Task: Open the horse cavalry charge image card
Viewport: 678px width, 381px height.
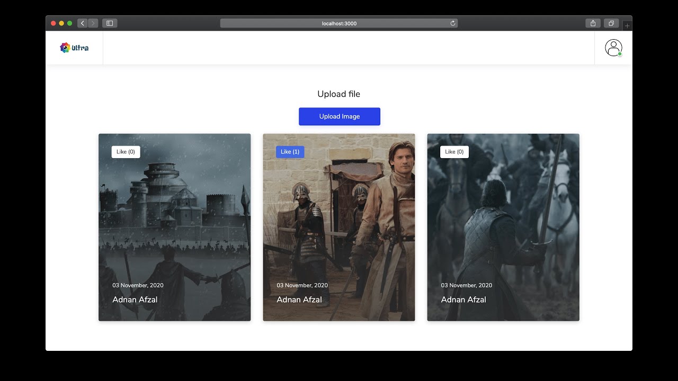Action: (503, 228)
